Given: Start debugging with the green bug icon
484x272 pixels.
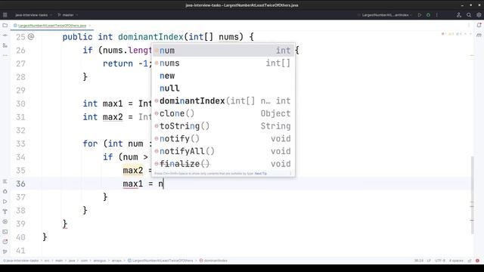Looking at the screenshot, I should coord(428,15).
